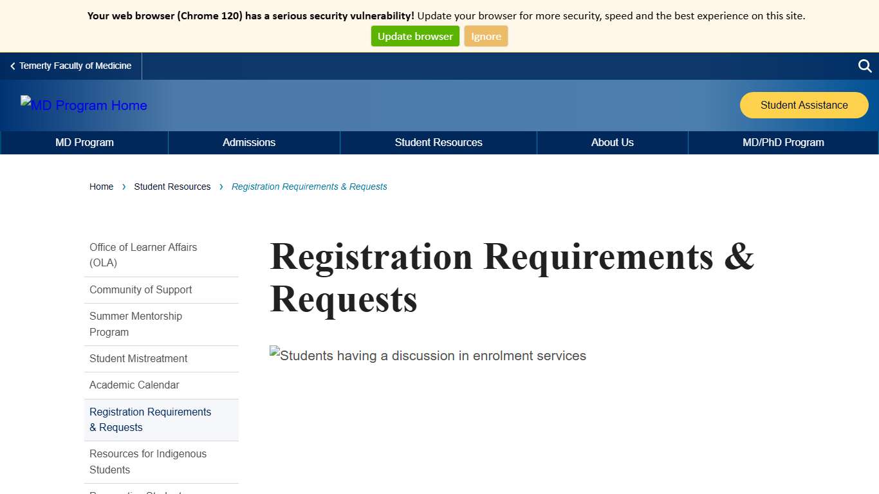879x494 pixels.
Task: Select the MD Program Home logo
Action: pyautogui.click(x=84, y=105)
